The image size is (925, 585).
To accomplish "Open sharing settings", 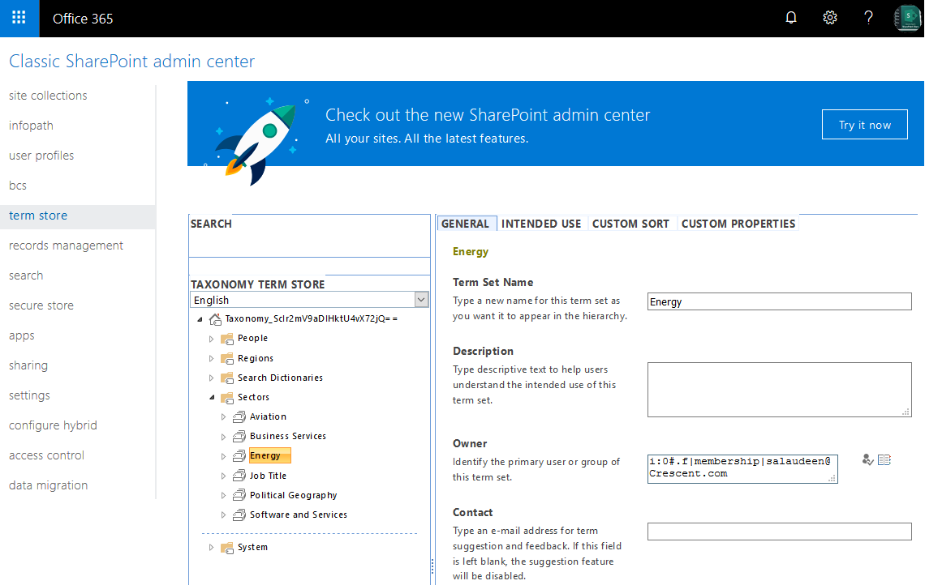I will pos(28,366).
